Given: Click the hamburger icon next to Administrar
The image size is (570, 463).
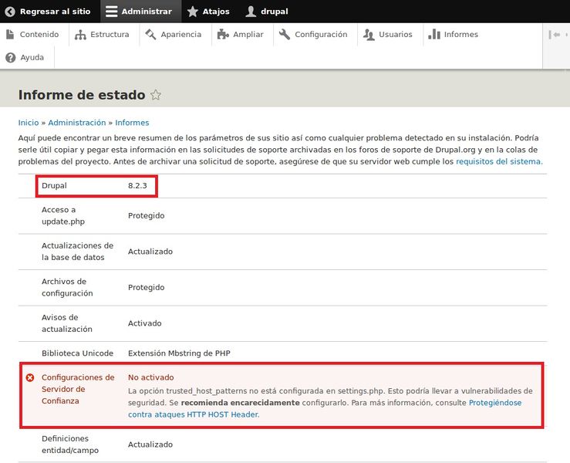Looking at the screenshot, I should pos(111,12).
